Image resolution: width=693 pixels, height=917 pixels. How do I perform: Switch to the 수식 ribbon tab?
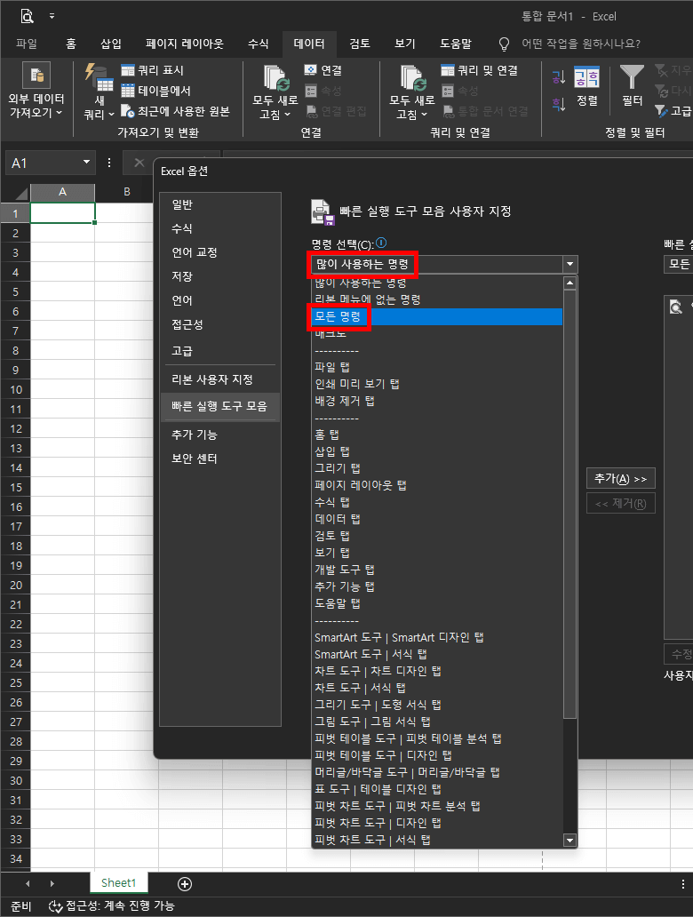(258, 44)
